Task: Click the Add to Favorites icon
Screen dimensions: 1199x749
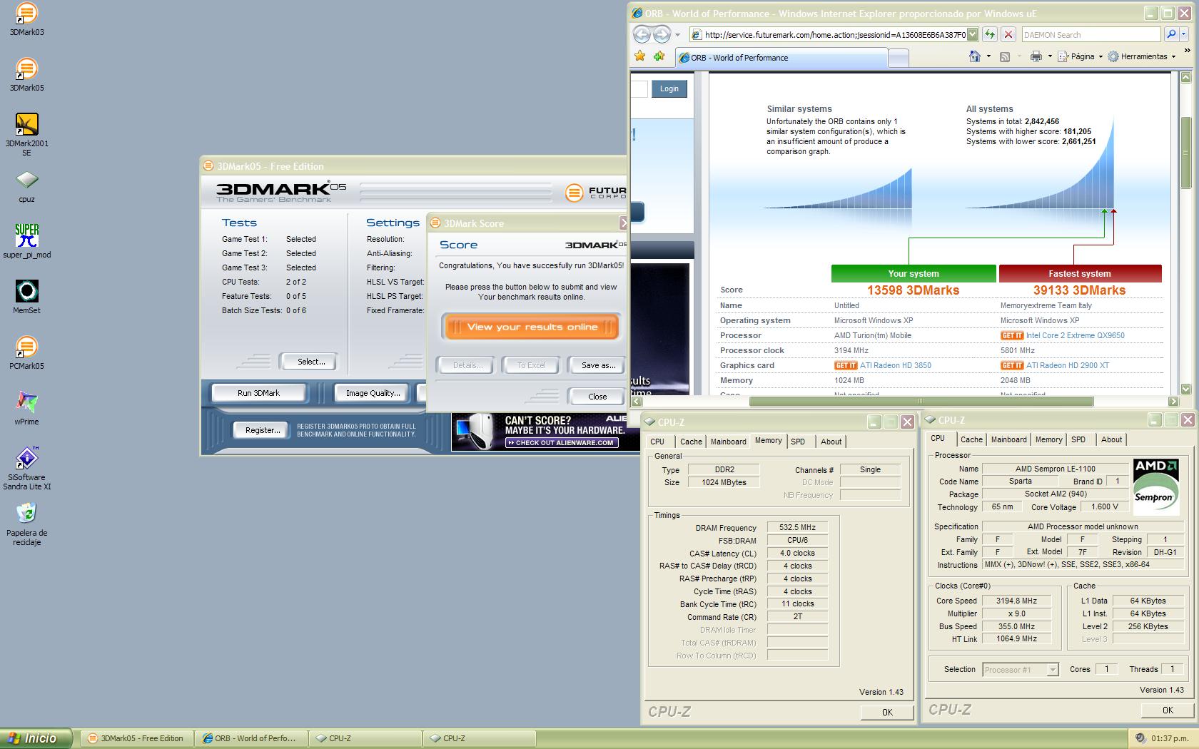Action: coord(659,56)
